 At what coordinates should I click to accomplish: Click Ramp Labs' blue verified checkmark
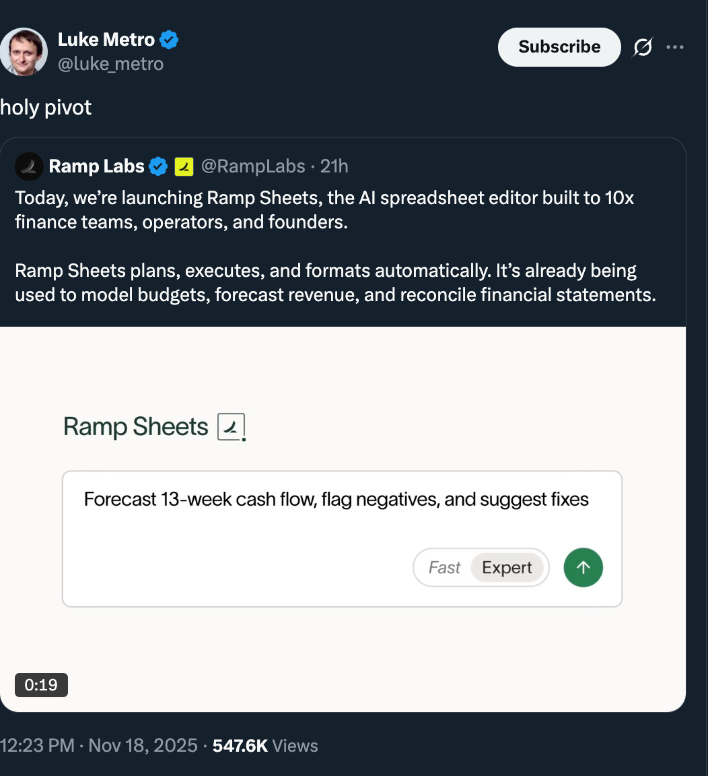click(x=158, y=166)
